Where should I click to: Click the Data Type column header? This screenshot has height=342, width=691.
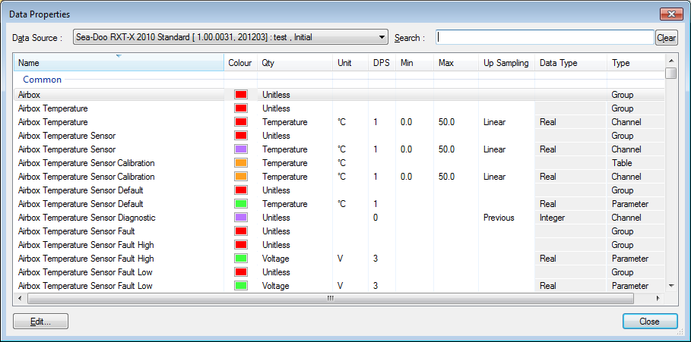(558, 63)
